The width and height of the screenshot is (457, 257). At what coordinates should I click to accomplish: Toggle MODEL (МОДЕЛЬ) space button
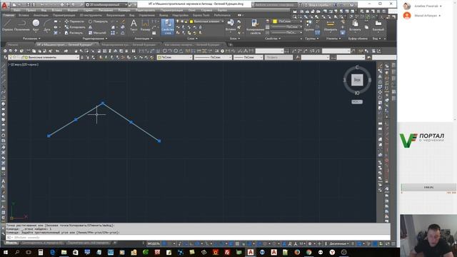[154, 243]
